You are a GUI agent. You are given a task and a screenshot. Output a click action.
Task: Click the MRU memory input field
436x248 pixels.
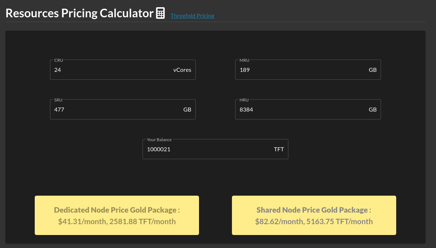click(308, 70)
